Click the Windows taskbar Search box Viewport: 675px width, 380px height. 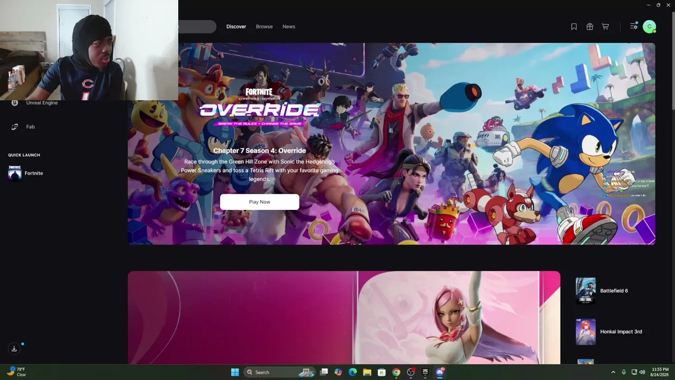(x=279, y=372)
